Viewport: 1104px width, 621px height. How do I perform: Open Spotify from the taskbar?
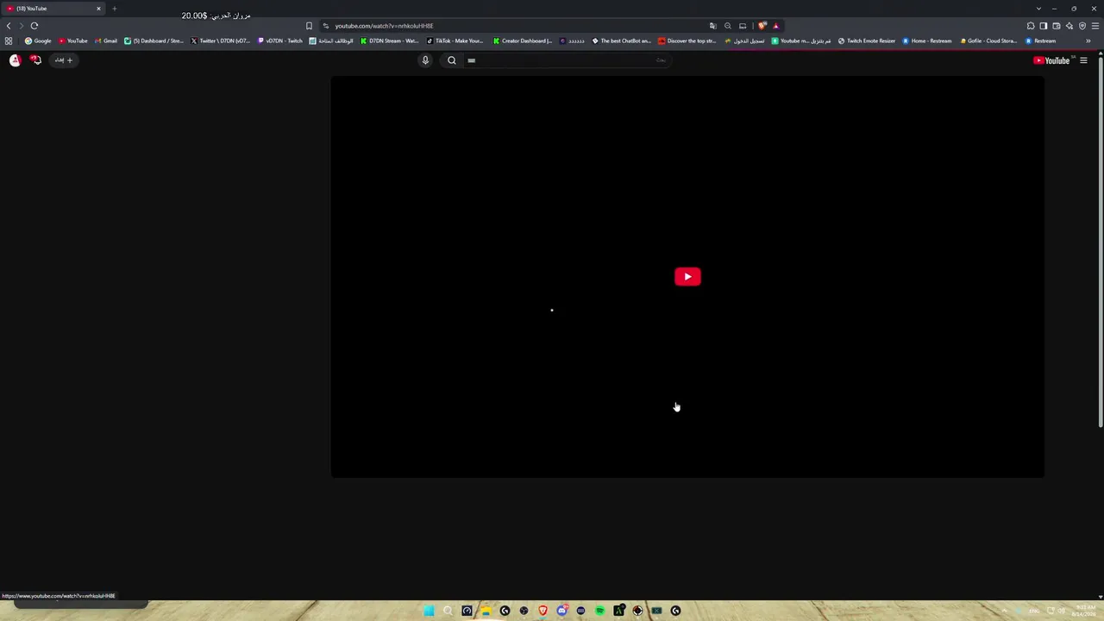point(599,611)
